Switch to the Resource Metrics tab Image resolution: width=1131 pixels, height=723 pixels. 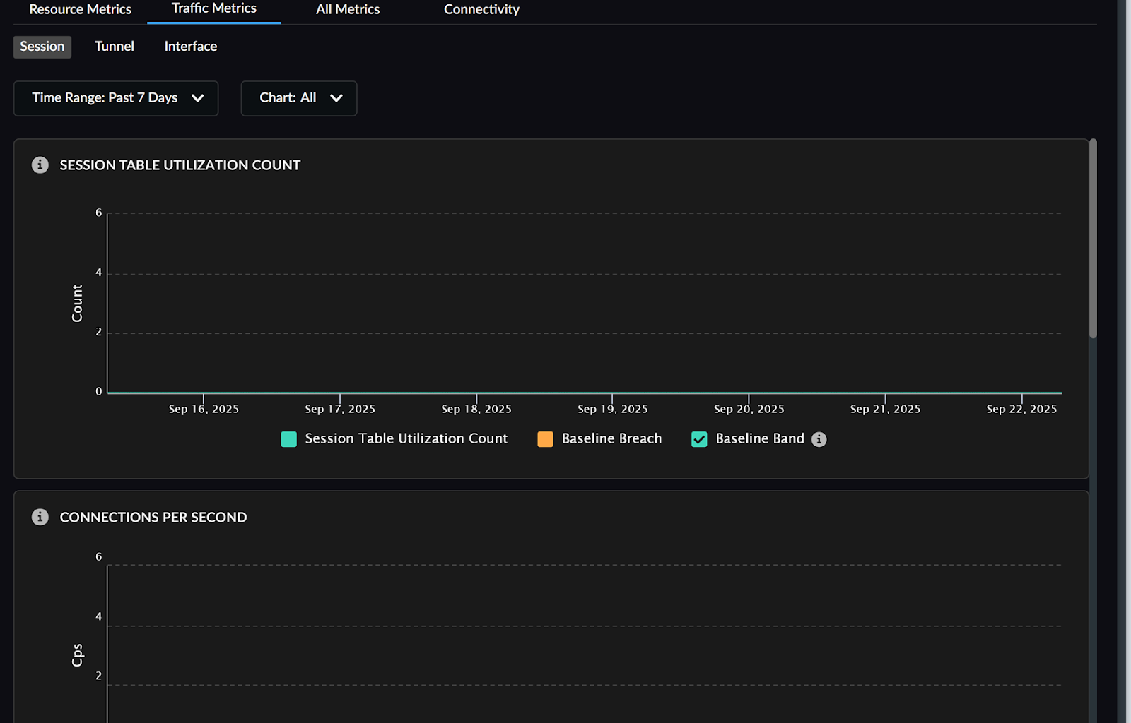click(x=80, y=10)
